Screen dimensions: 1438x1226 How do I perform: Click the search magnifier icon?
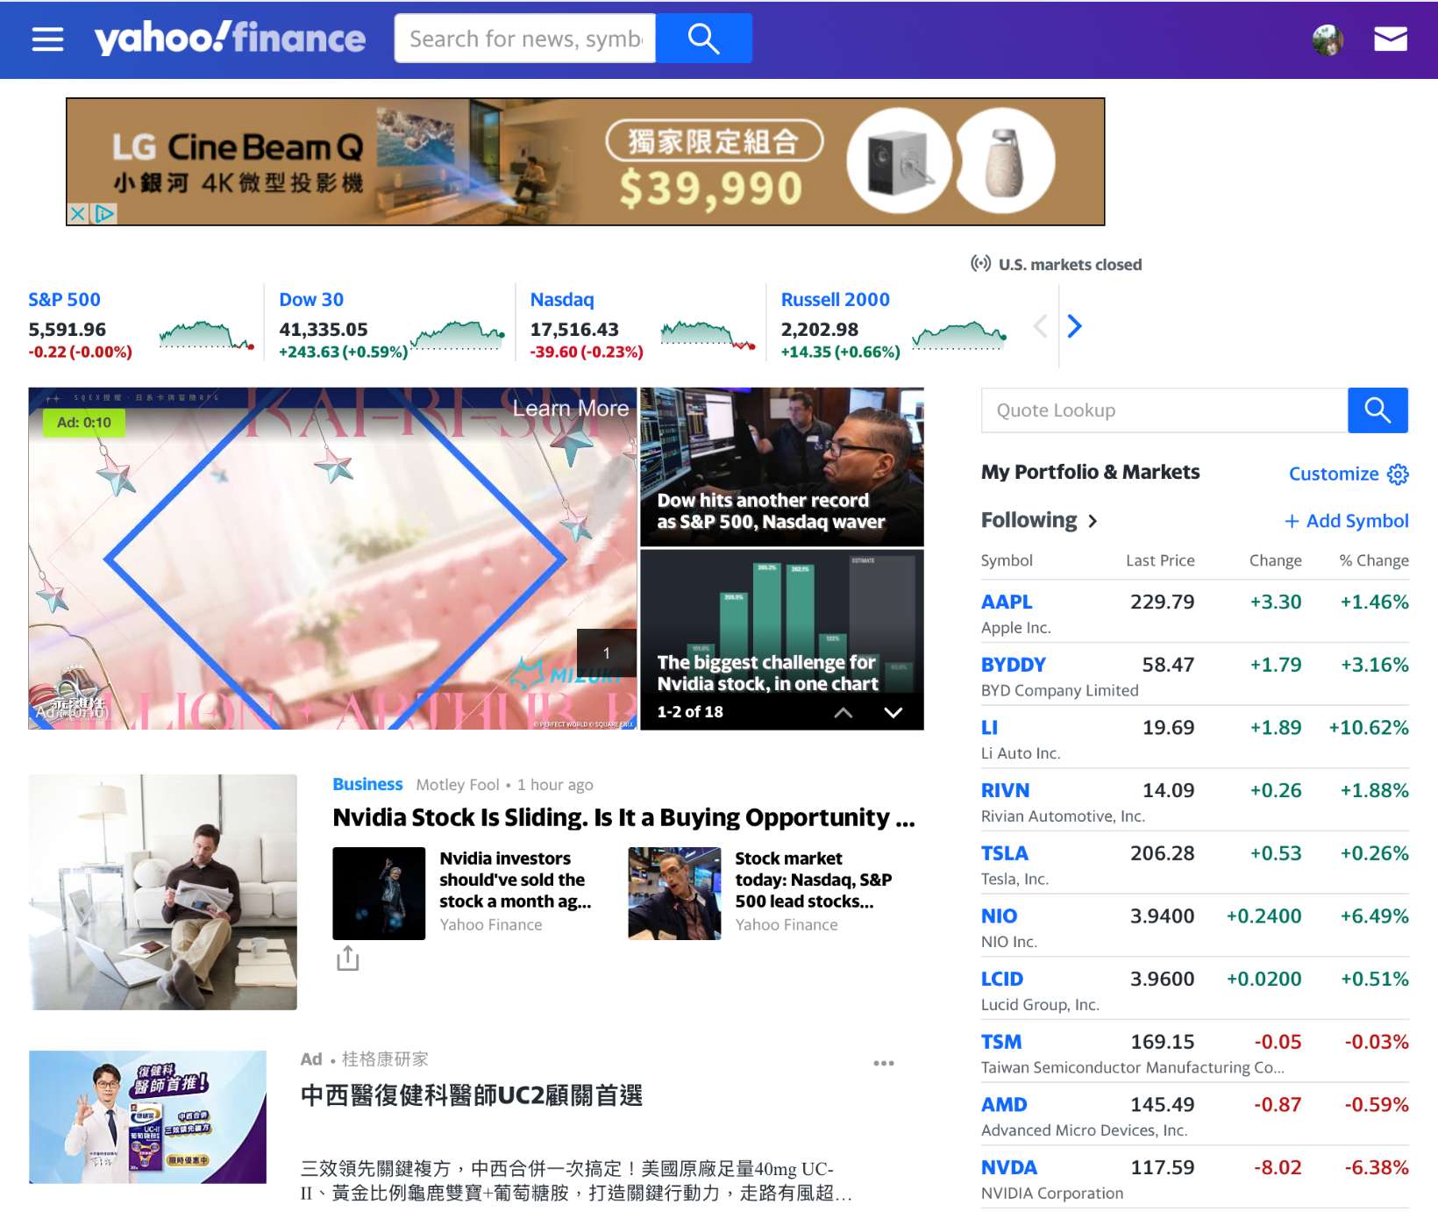coord(703,38)
